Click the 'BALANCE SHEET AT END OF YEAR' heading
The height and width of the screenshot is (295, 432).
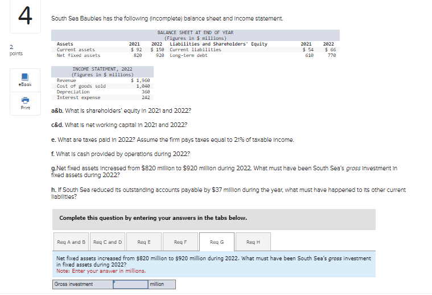tap(195, 32)
